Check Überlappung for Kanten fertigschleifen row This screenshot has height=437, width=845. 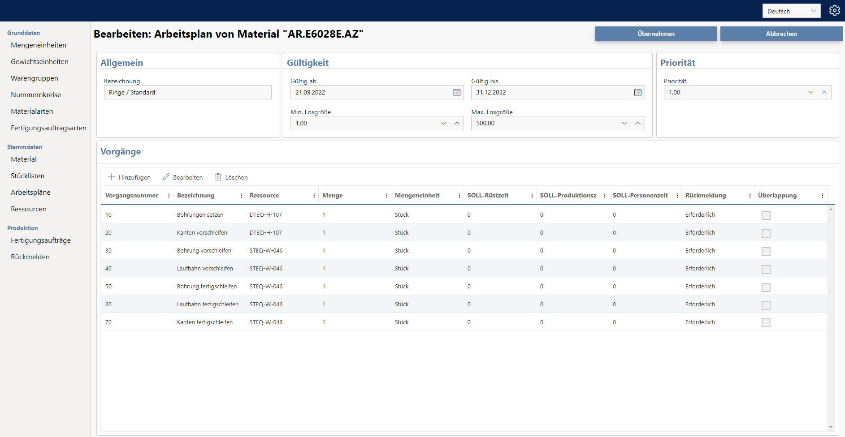pyautogui.click(x=766, y=323)
